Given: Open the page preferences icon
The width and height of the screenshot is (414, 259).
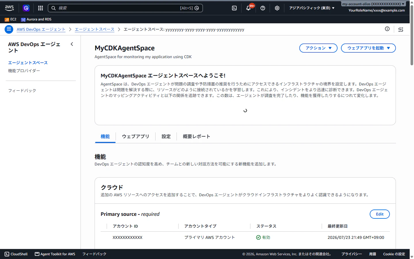Looking at the screenshot, I should [401, 29].
